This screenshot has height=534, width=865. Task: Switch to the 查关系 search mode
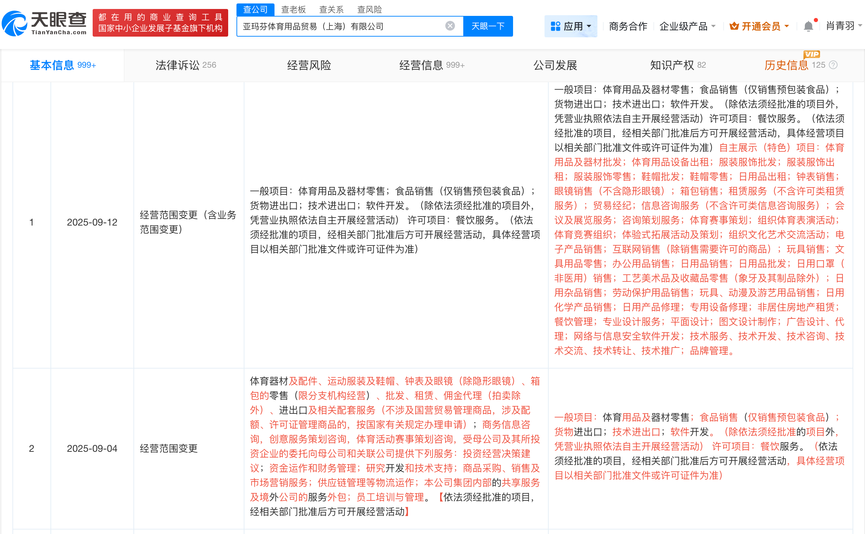[331, 10]
